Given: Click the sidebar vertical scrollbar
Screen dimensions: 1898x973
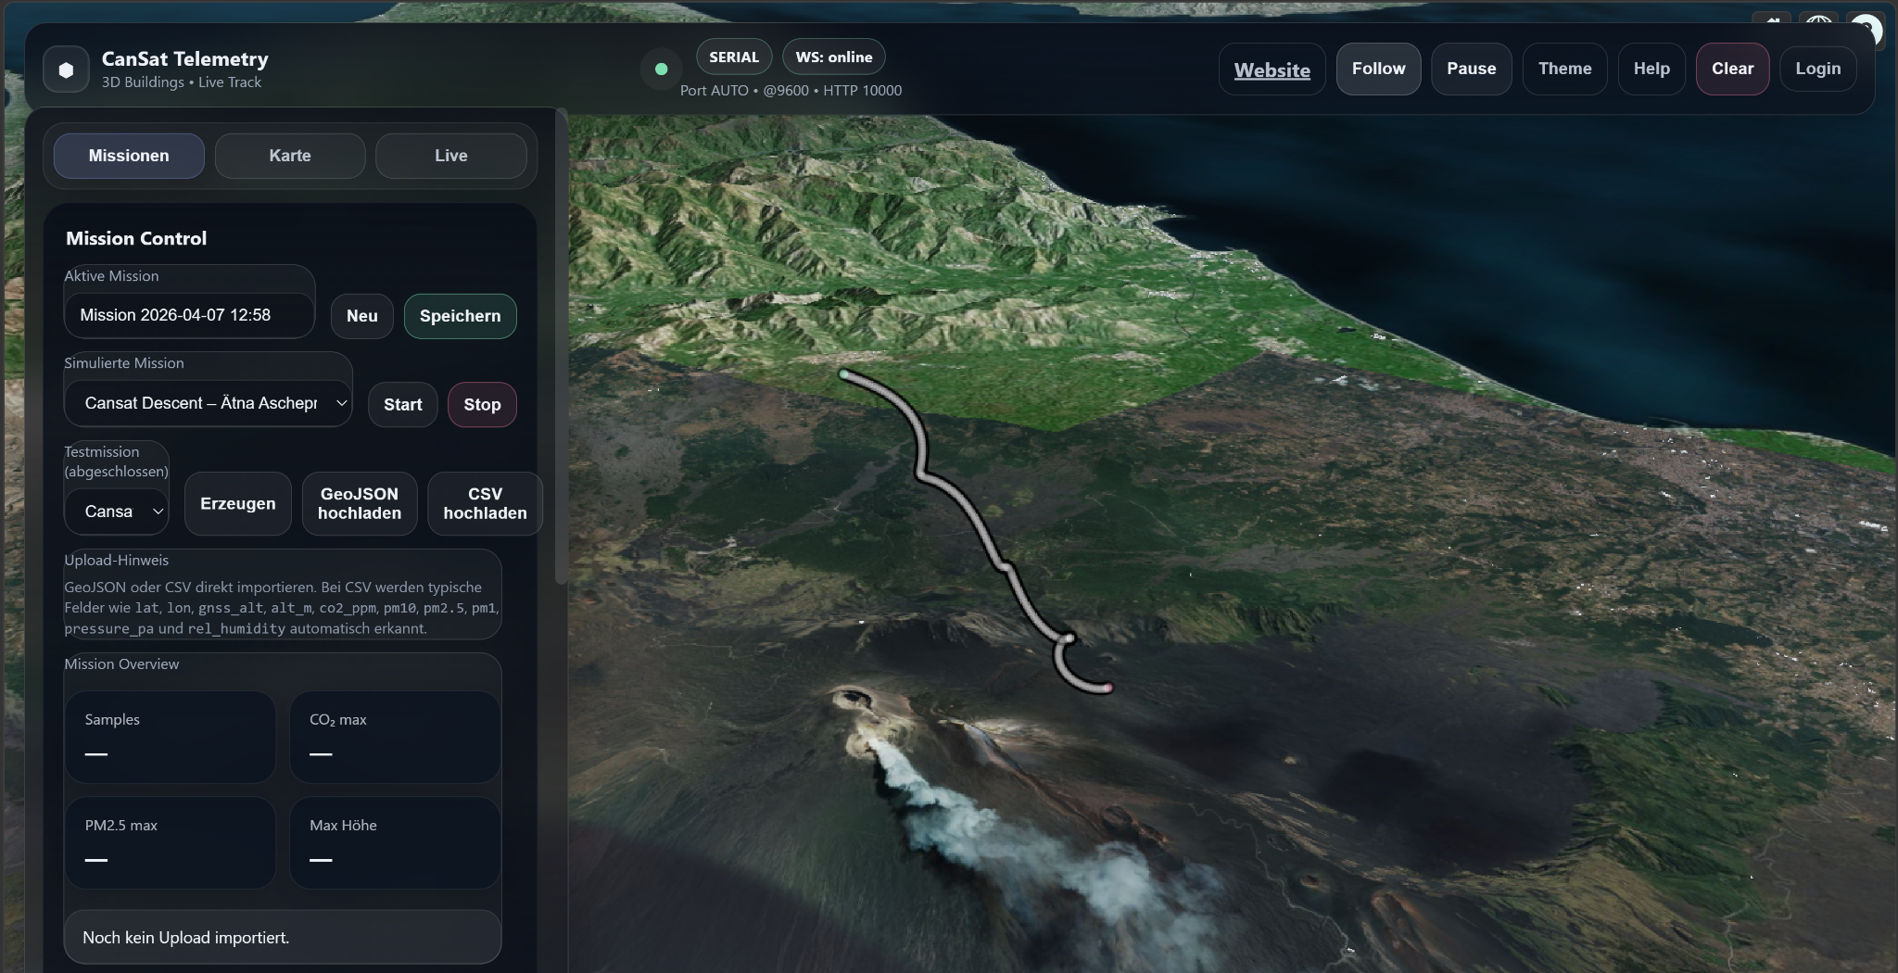Looking at the screenshot, I should 561,347.
